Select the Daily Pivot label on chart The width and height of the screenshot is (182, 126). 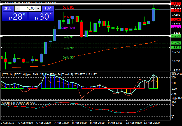[x=68, y=28]
